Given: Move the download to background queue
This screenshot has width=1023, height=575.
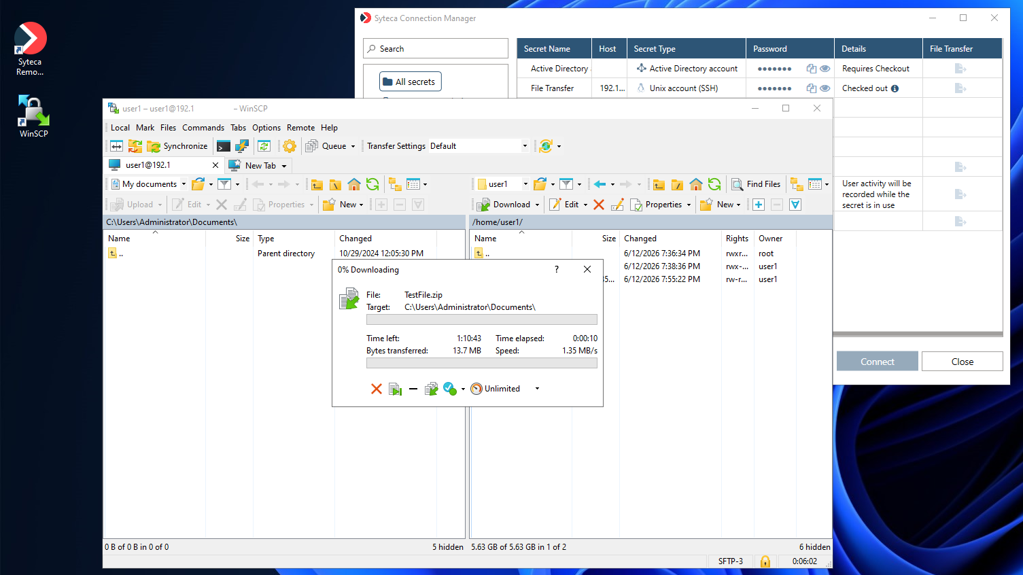Looking at the screenshot, I should click(x=431, y=389).
